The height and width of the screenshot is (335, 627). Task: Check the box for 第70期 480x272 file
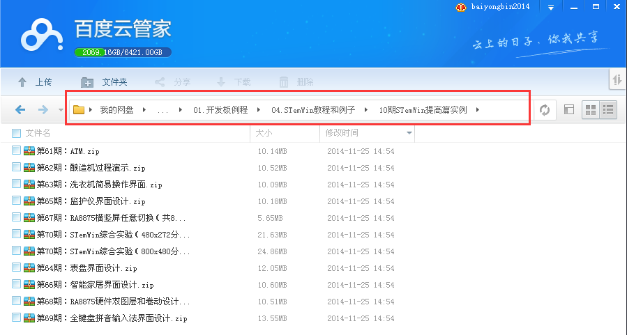click(x=17, y=234)
